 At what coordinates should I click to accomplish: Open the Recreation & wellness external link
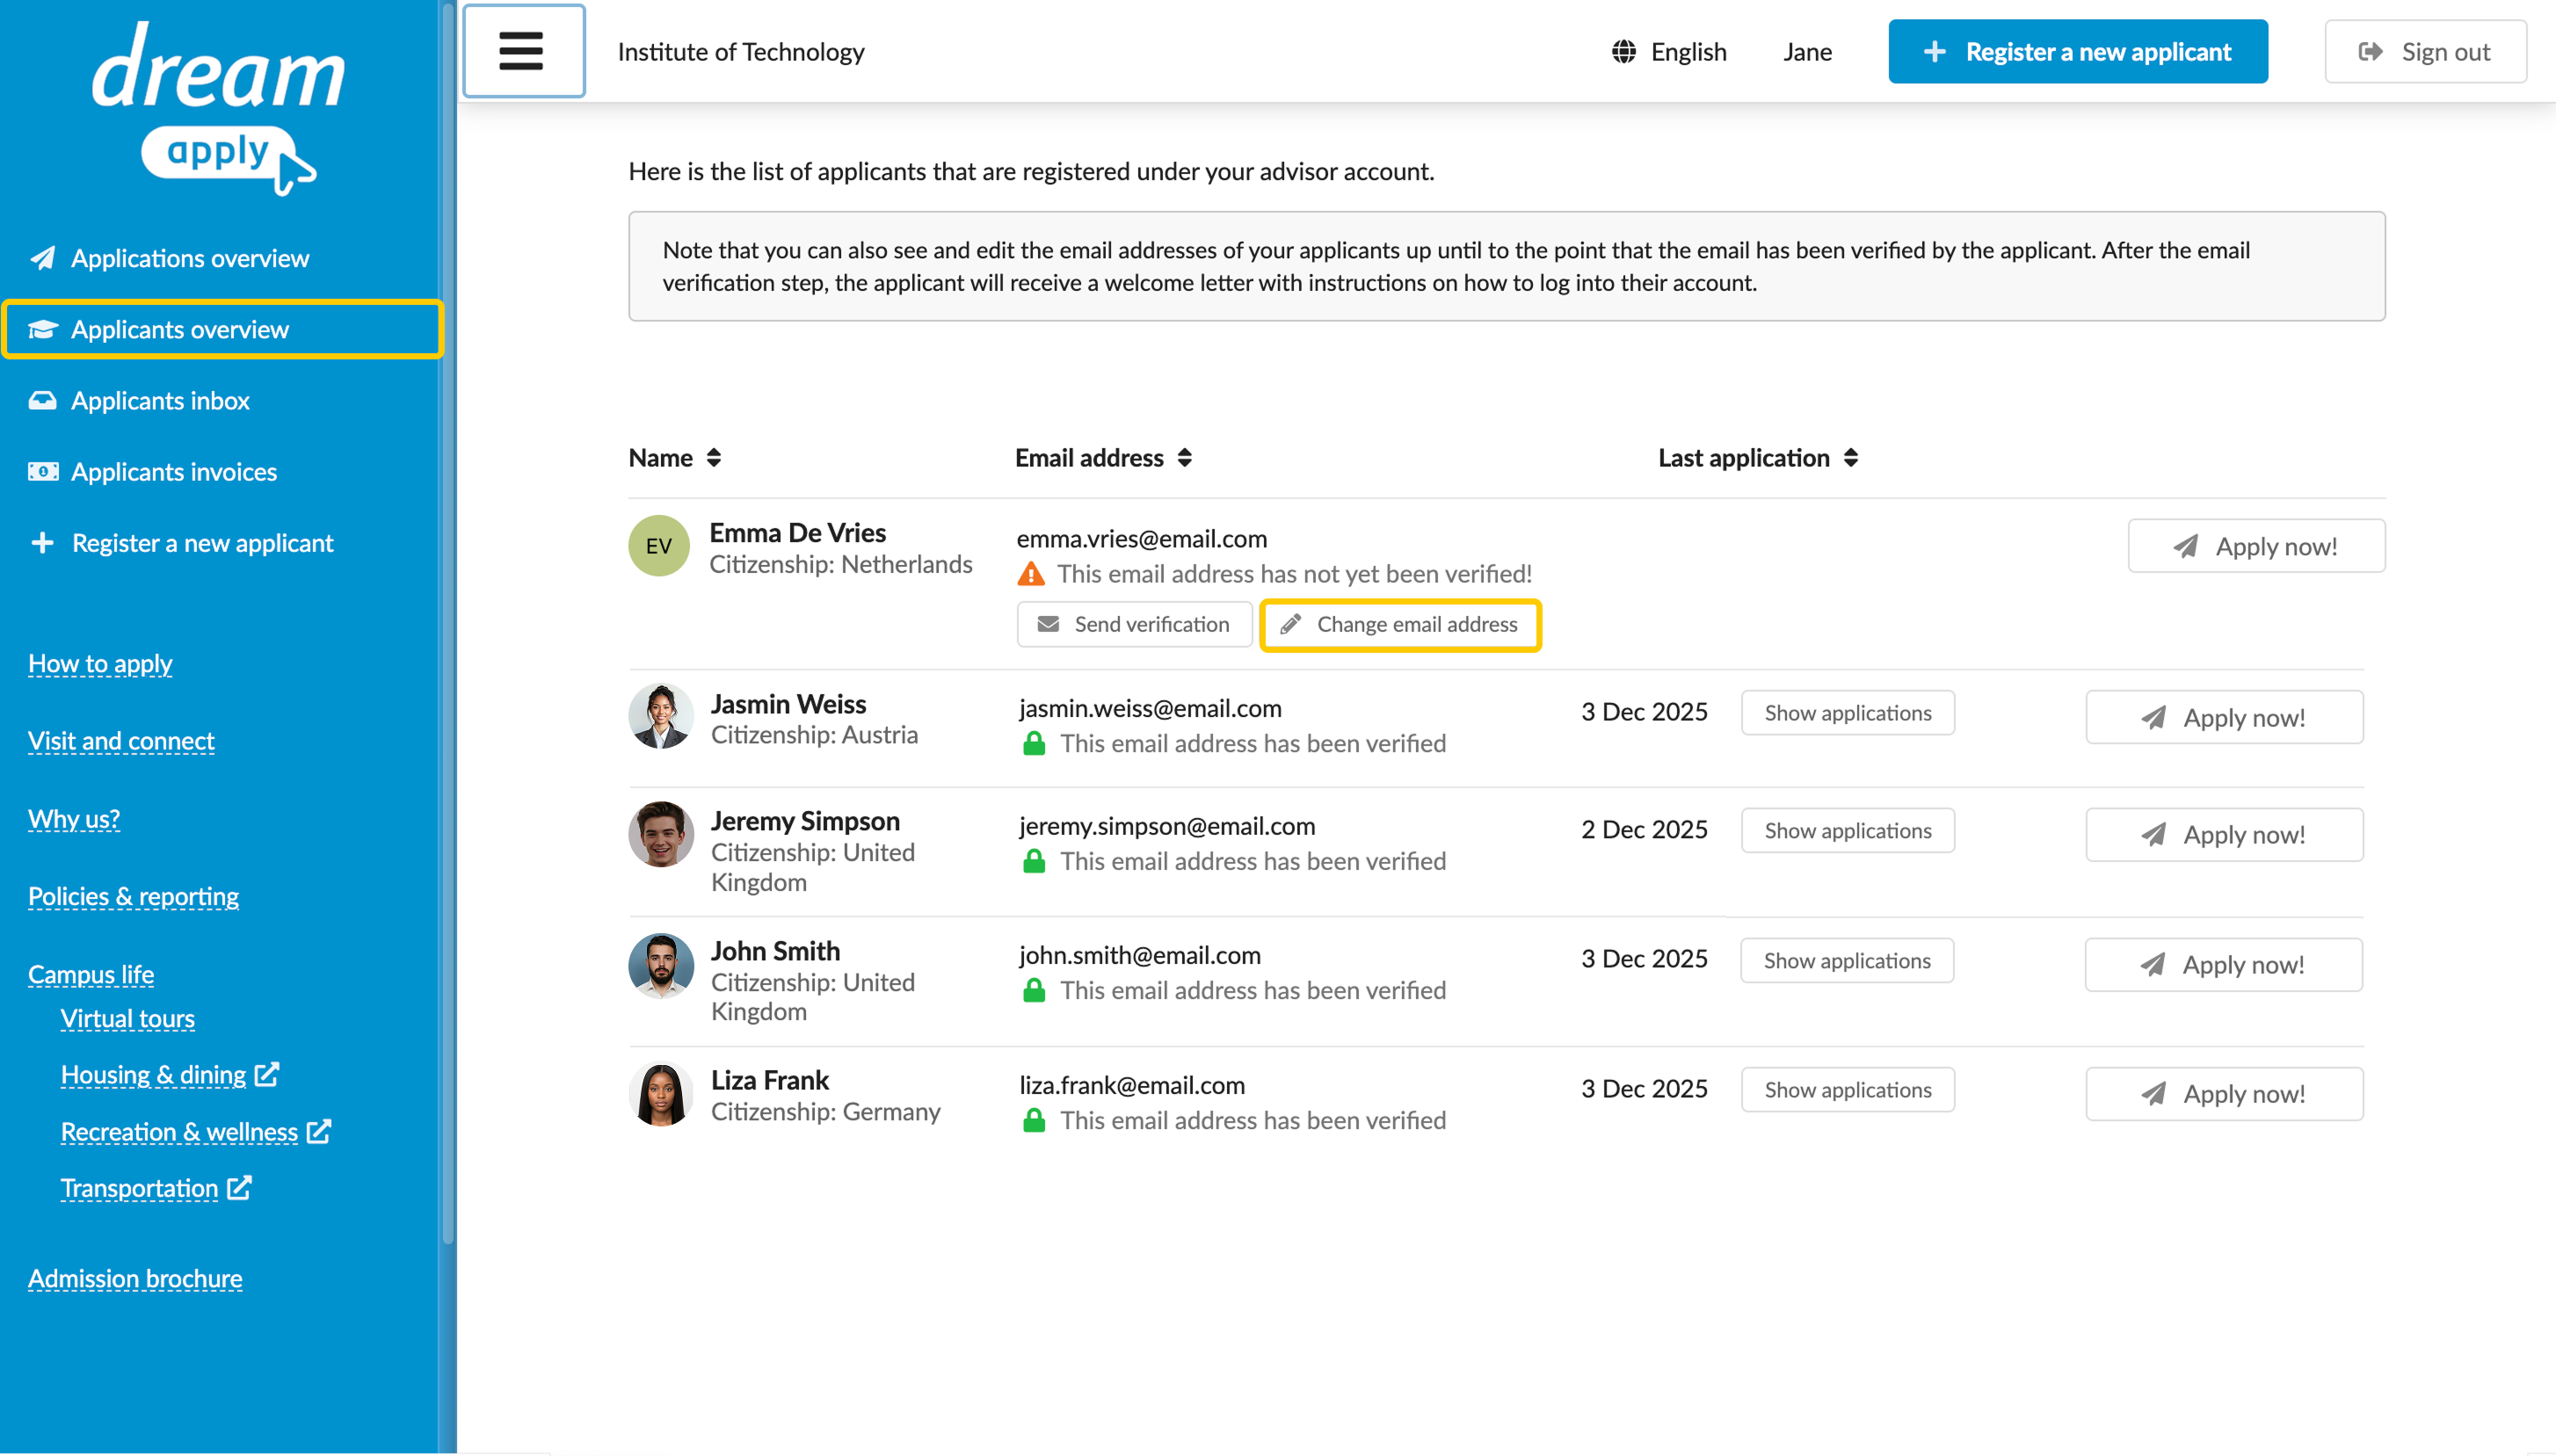pos(196,1132)
